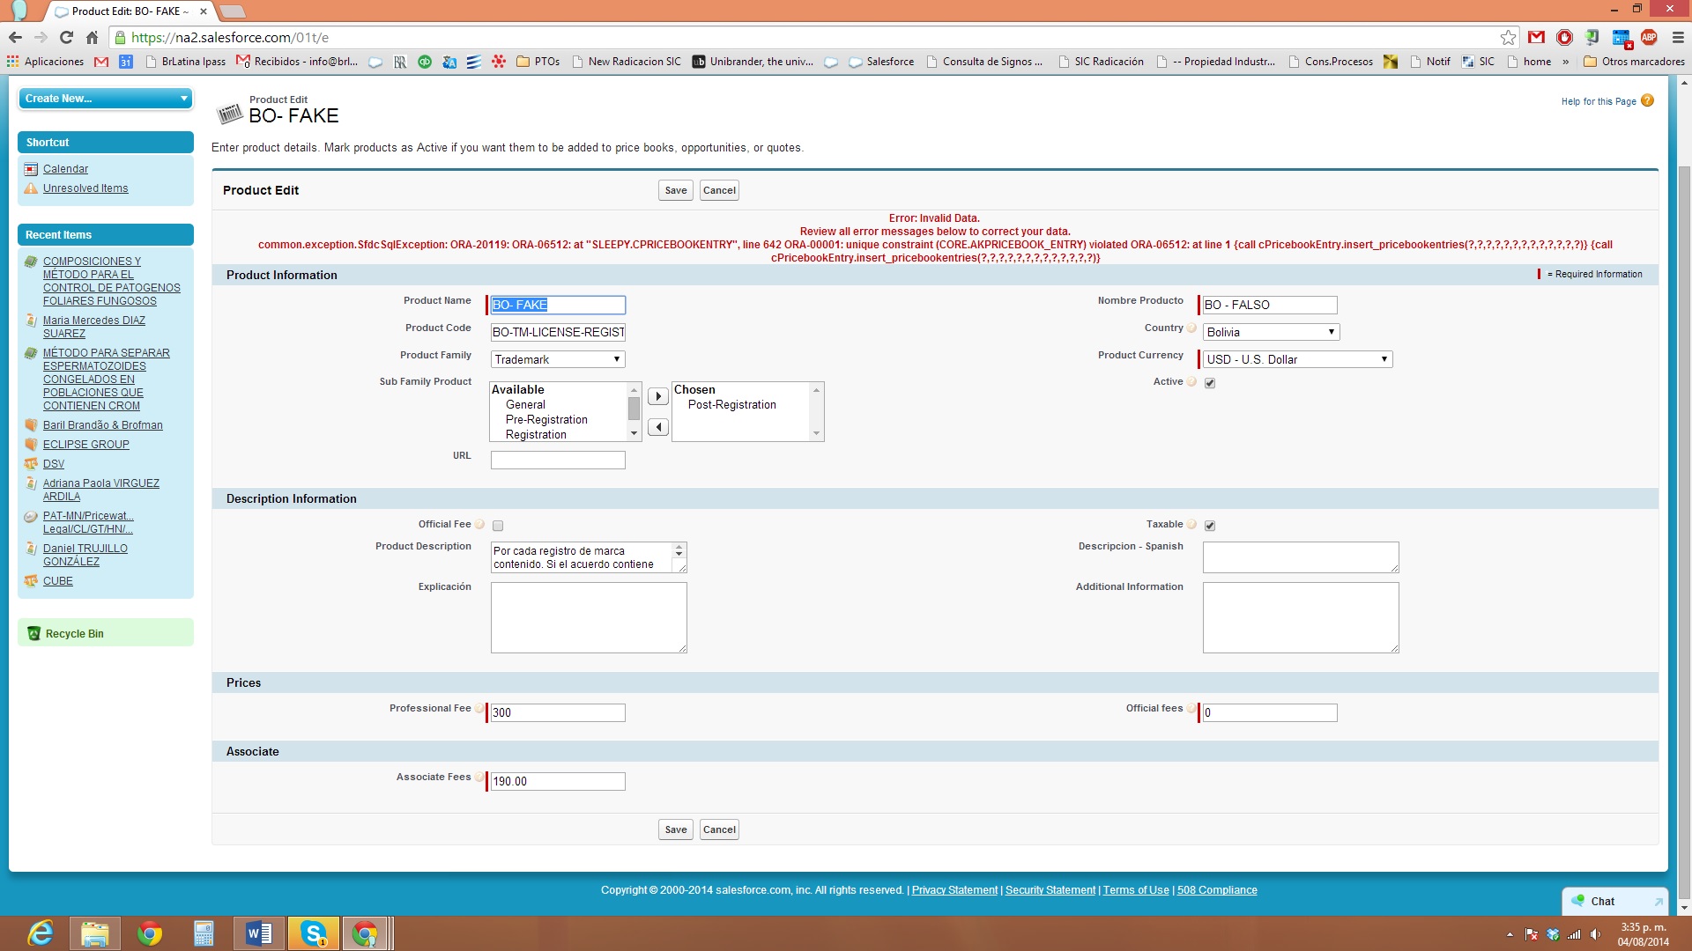1692x951 pixels.
Task: Click the Professional Fee input field
Action: pyautogui.click(x=557, y=712)
